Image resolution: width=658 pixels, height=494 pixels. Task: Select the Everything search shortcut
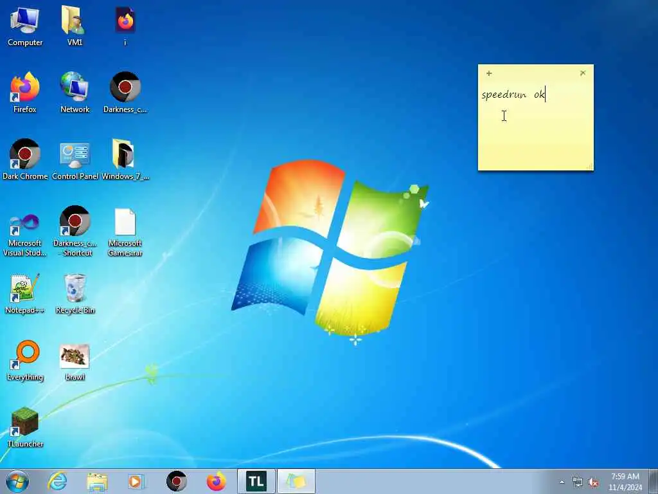coord(25,360)
